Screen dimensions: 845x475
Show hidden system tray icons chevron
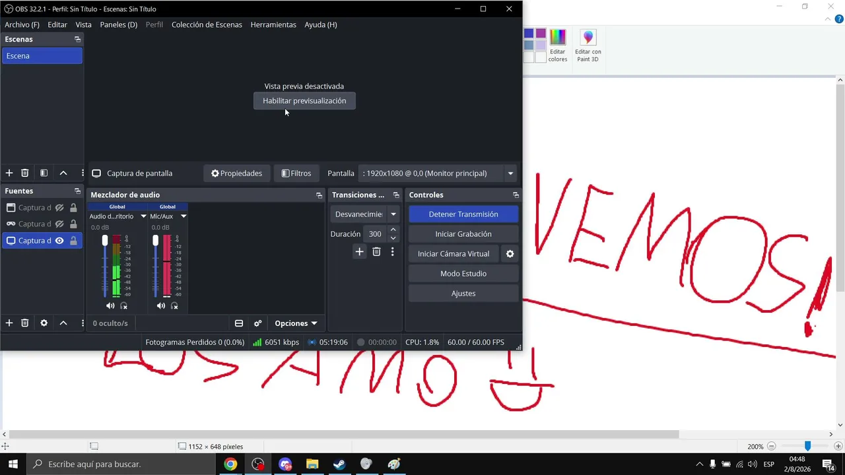click(700, 464)
